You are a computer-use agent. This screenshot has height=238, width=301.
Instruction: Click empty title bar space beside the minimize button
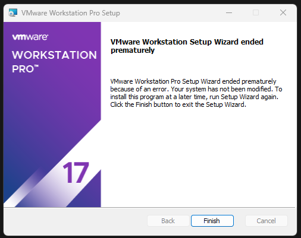coord(173,13)
